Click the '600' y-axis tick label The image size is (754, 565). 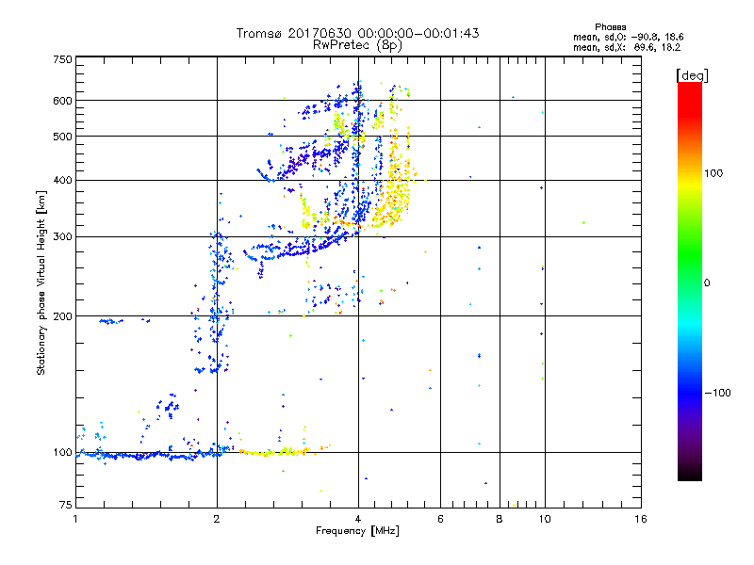(62, 101)
